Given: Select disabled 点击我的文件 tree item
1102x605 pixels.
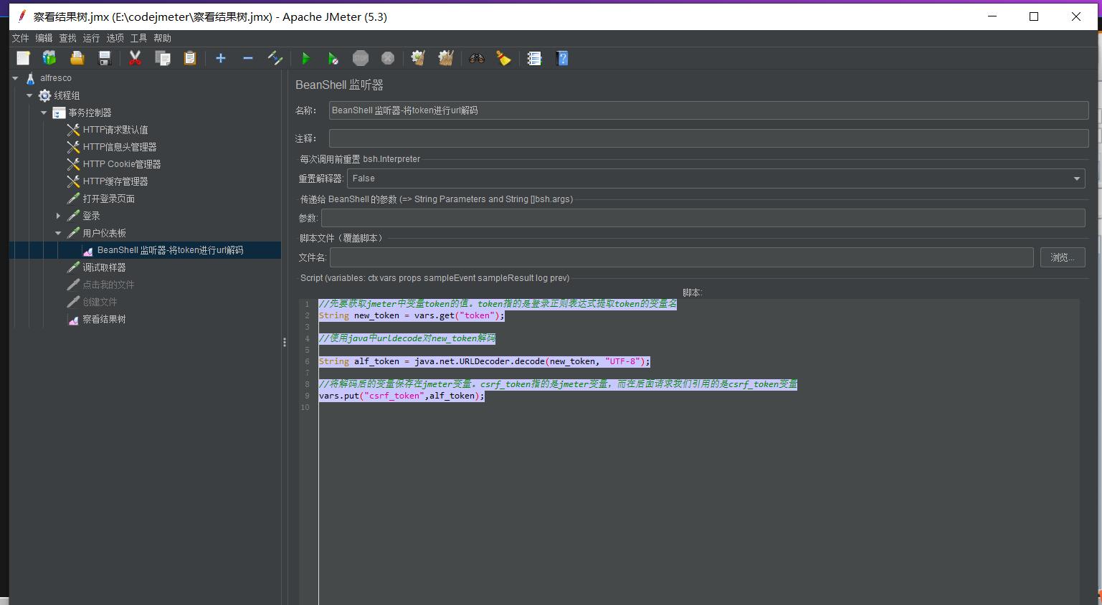Looking at the screenshot, I should (x=108, y=285).
